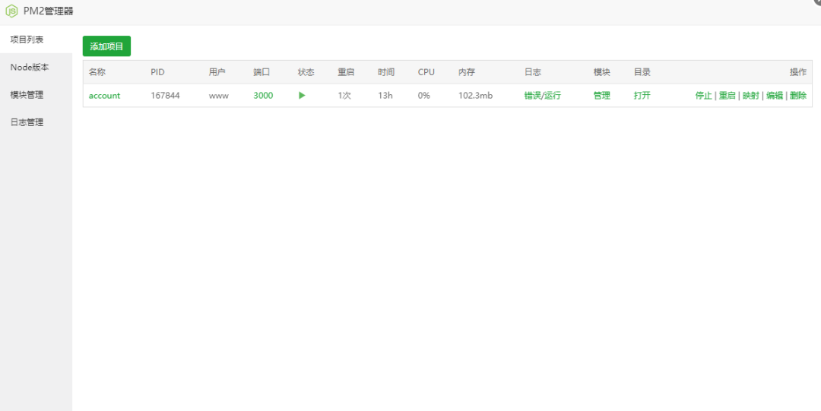Click the 重启 column header
821x411 pixels.
point(346,72)
